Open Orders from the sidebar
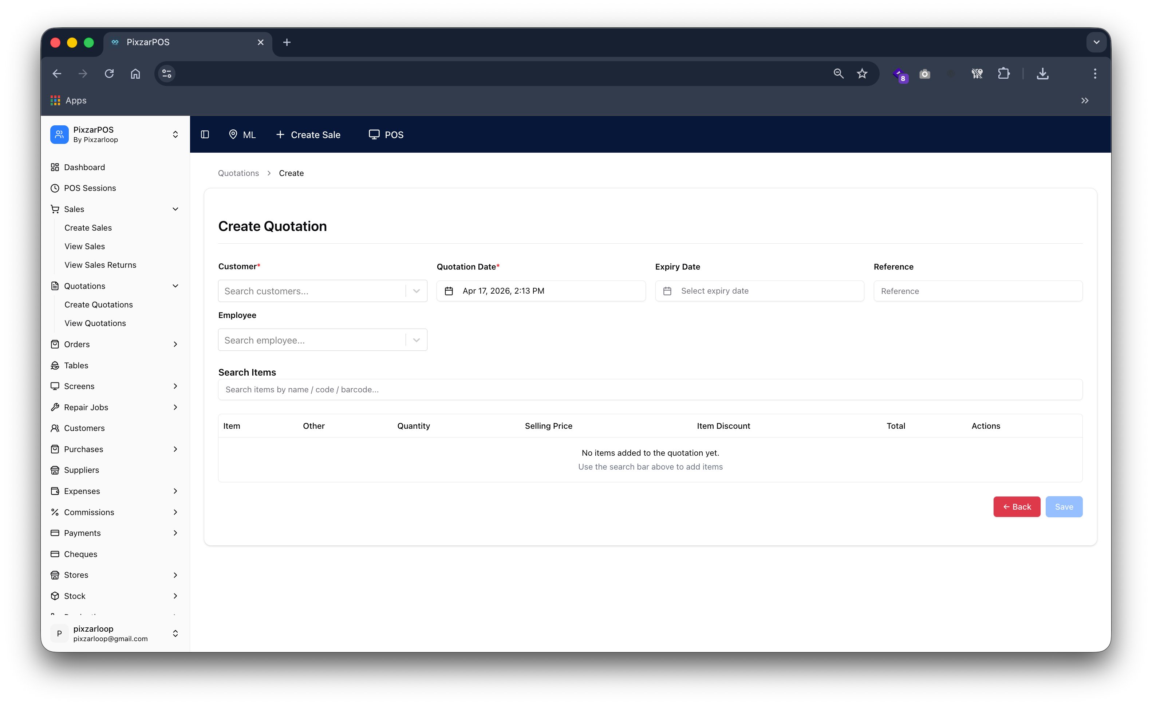 point(76,344)
